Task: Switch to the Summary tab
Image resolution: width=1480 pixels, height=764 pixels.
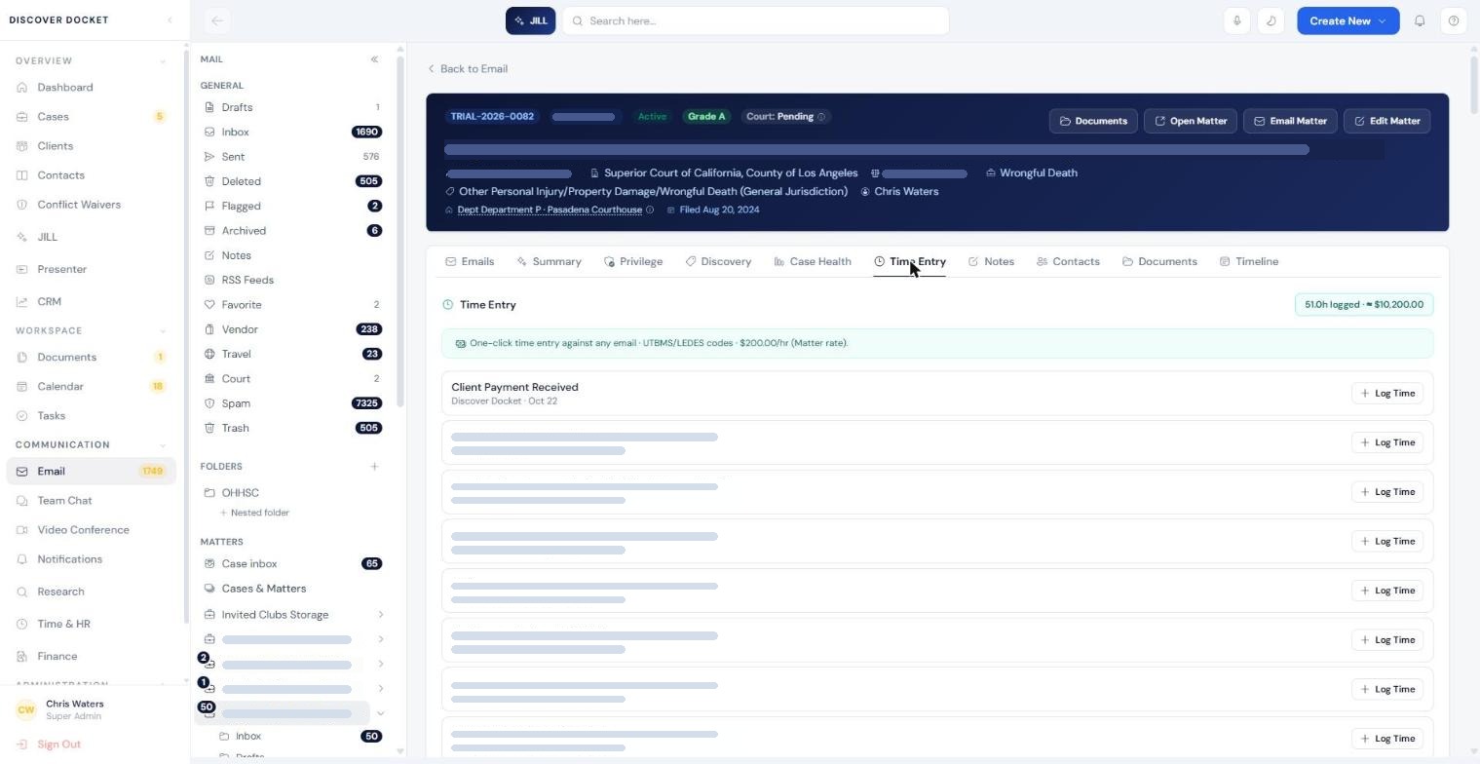Action: (549, 261)
